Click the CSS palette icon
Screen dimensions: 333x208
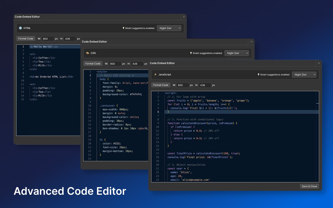(x=87, y=53)
